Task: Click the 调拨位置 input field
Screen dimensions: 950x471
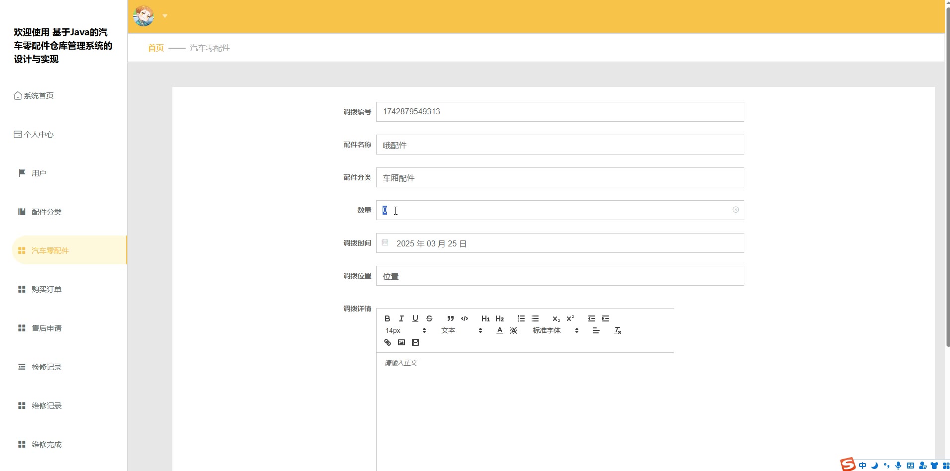Action: (559, 276)
